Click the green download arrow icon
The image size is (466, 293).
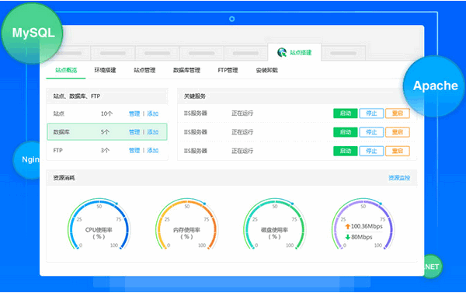pos(347,237)
